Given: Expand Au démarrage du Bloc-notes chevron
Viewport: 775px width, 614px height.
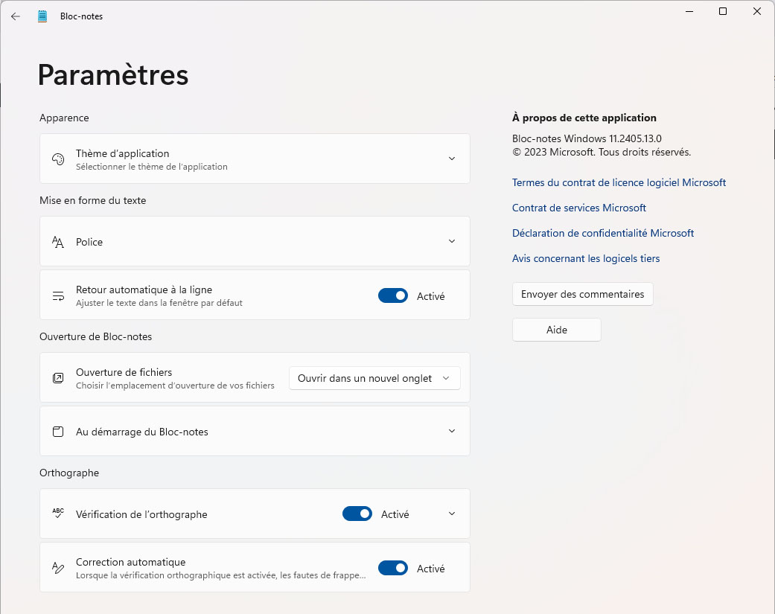Looking at the screenshot, I should click(452, 431).
